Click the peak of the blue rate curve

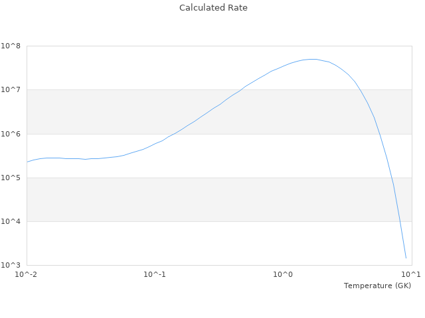pos(312,59)
